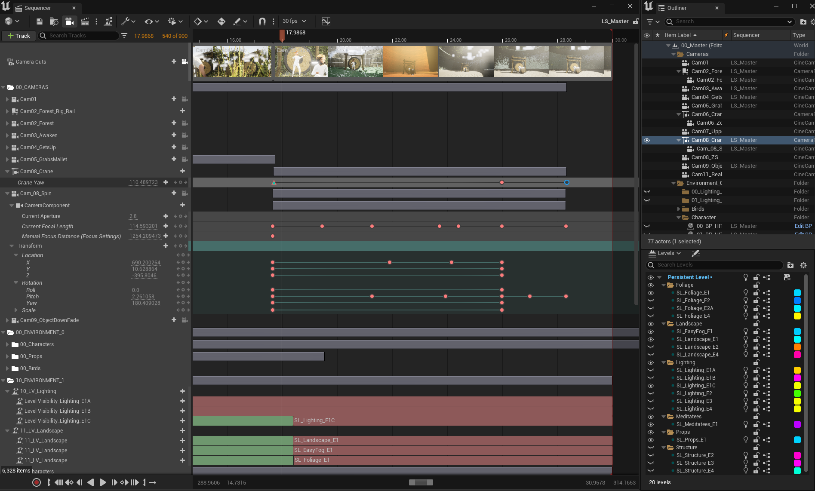Collapse the Transform section

[12, 246]
